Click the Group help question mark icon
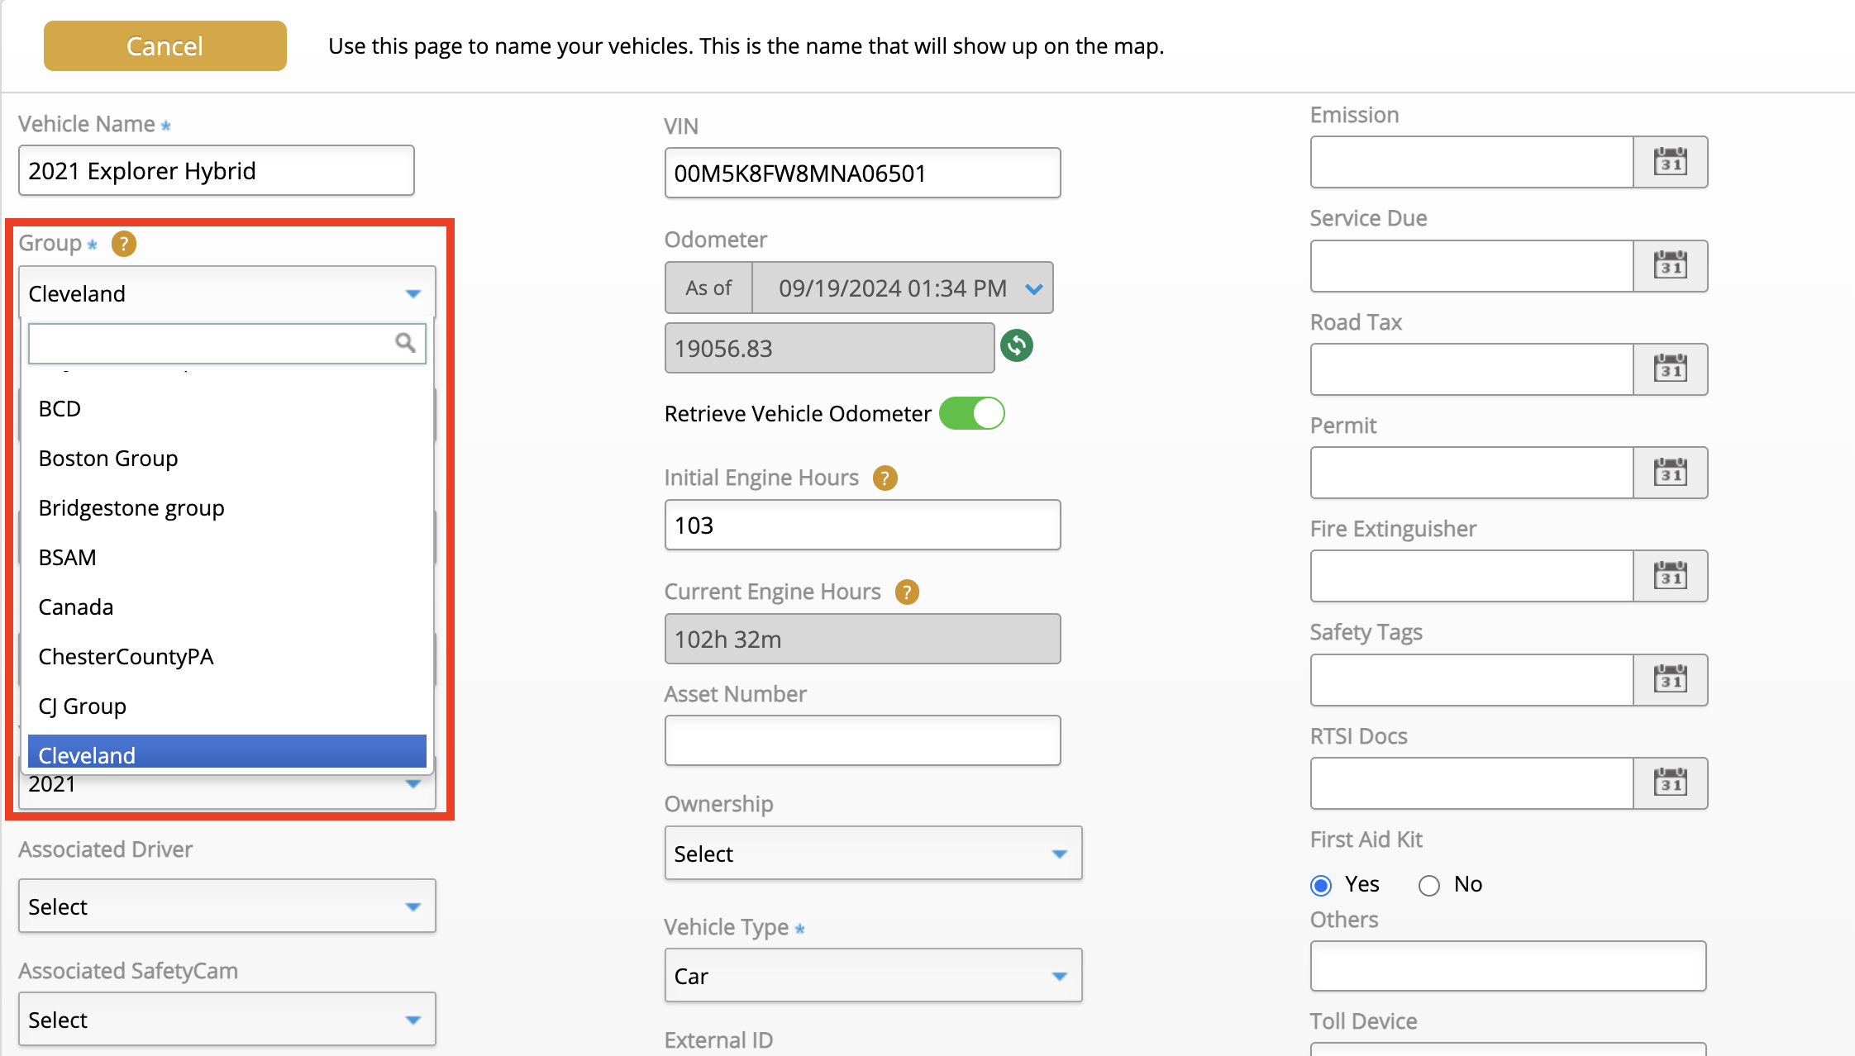 pos(124,244)
